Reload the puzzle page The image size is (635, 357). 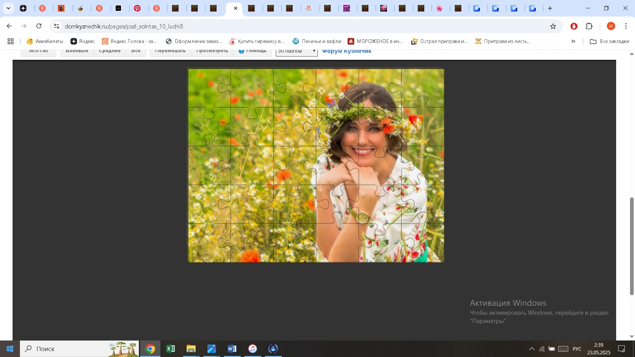point(39,26)
